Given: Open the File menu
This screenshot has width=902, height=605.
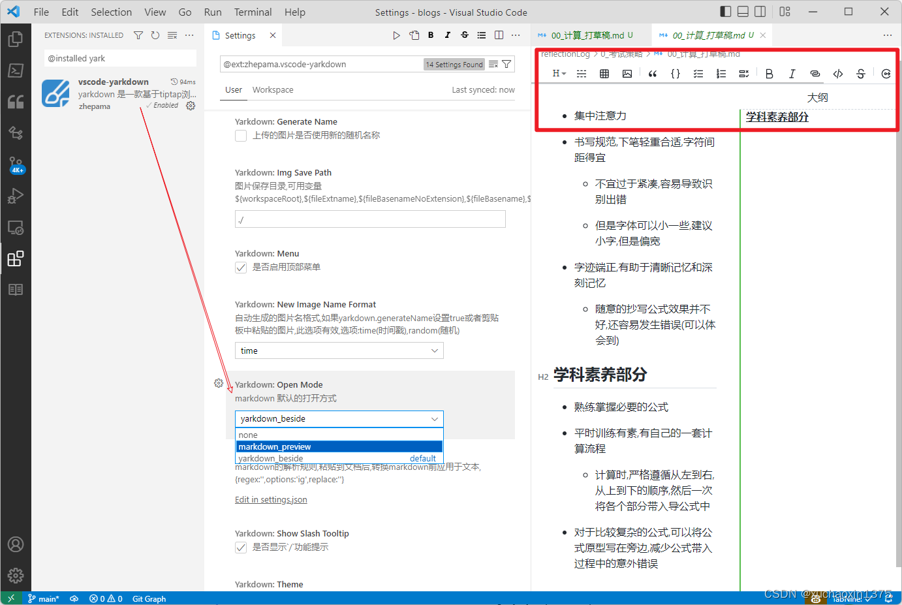Looking at the screenshot, I should pos(41,12).
